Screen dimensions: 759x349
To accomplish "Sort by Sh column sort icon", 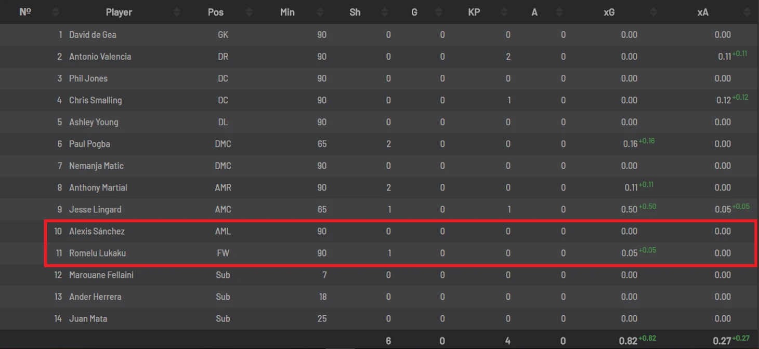I will click(385, 12).
